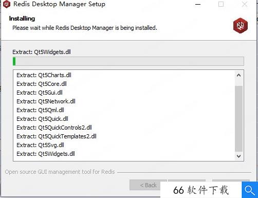Click the blue magnifier search icon

pos(250,190)
